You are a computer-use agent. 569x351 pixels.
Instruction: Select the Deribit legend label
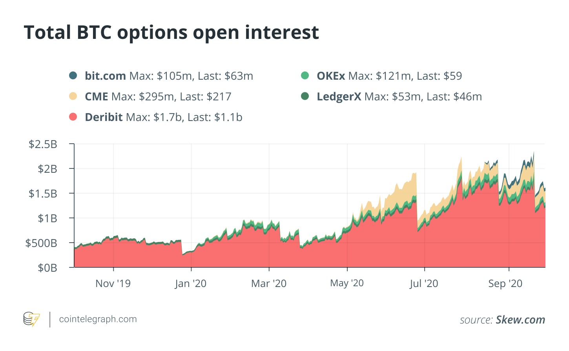point(104,117)
